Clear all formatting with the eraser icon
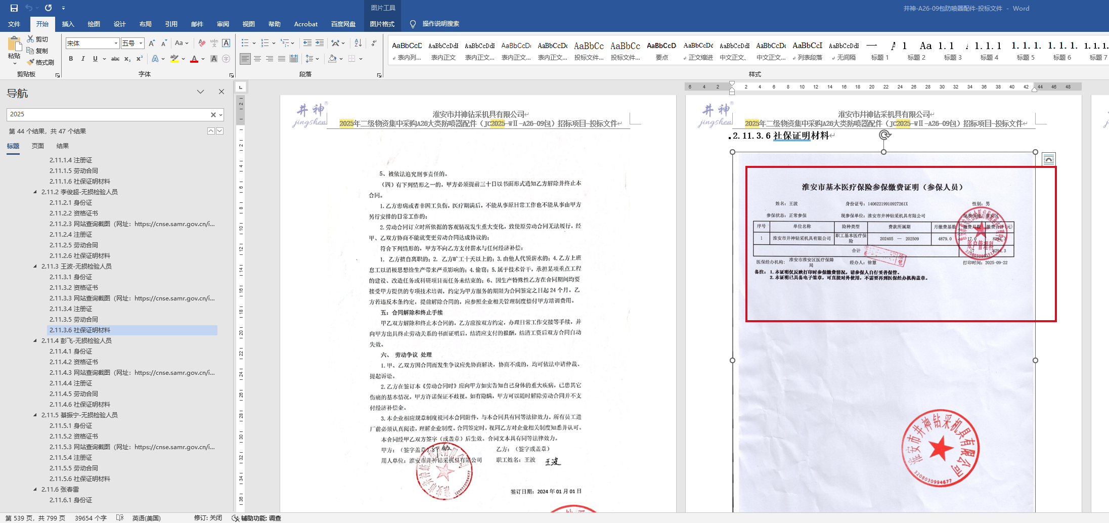1109x523 pixels. click(x=202, y=43)
